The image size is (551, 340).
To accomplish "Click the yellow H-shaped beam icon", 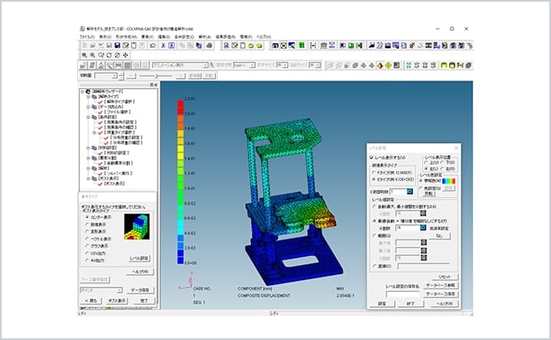I will tap(460, 65).
